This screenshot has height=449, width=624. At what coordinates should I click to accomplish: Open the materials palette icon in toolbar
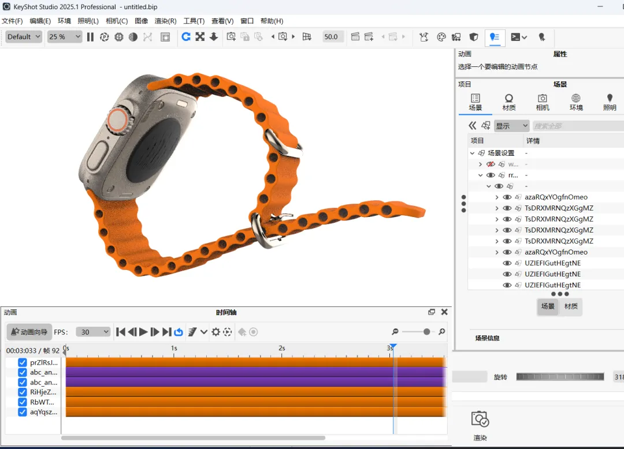(x=441, y=37)
